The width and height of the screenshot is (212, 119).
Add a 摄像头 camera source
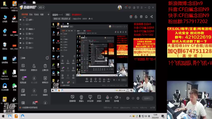81,98
